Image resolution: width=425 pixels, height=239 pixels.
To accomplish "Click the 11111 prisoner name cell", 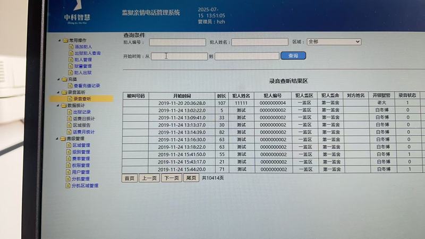I will tap(241, 103).
